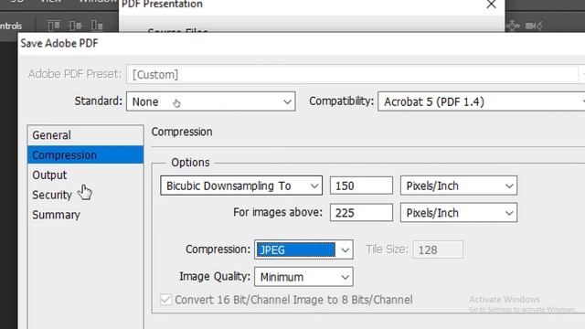
Task: Open Pixels/Inch unit dropdown beside 150
Action: [459, 186]
